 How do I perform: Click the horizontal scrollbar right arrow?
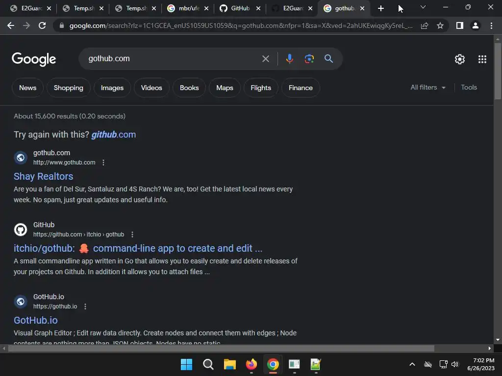coord(490,348)
